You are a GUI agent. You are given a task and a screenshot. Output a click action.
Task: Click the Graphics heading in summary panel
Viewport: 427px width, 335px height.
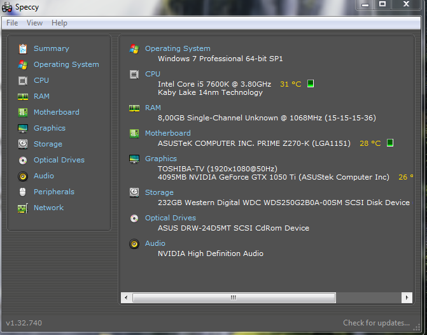click(x=161, y=159)
